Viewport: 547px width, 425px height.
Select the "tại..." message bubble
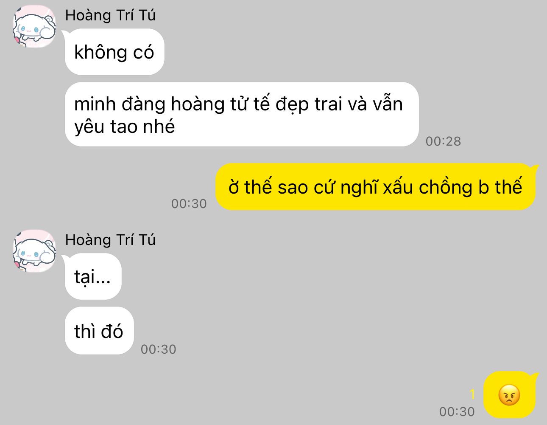pos(93,276)
